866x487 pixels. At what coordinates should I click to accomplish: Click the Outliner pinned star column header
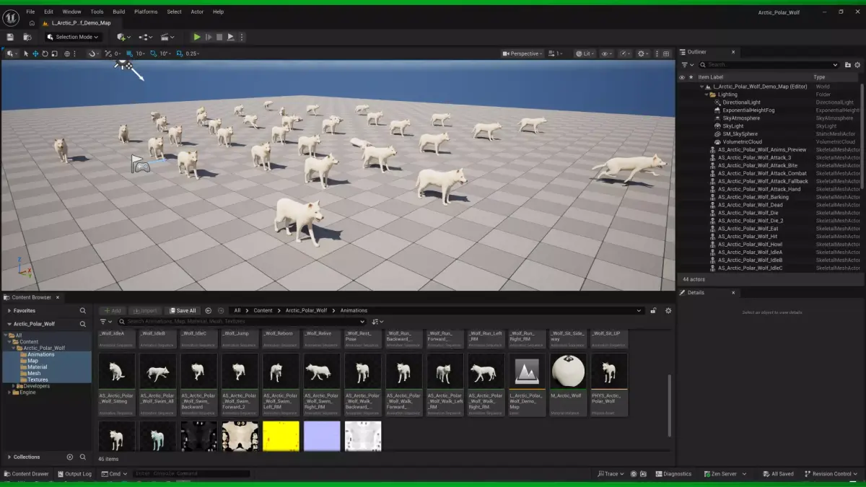point(691,77)
